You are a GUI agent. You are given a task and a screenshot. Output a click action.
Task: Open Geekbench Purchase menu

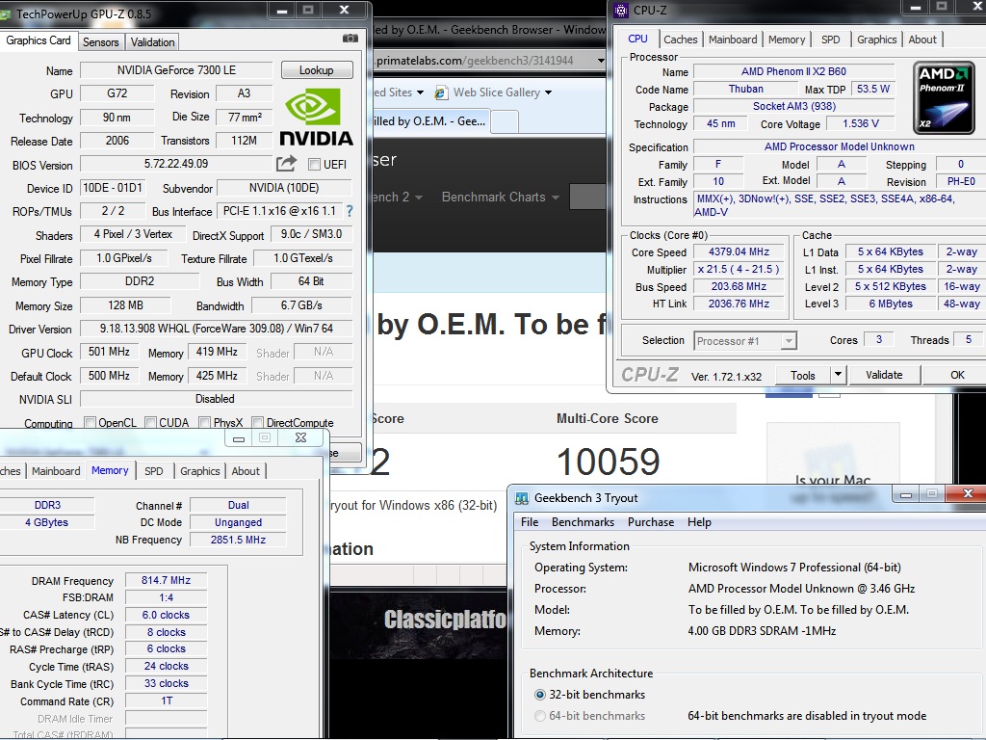(651, 522)
